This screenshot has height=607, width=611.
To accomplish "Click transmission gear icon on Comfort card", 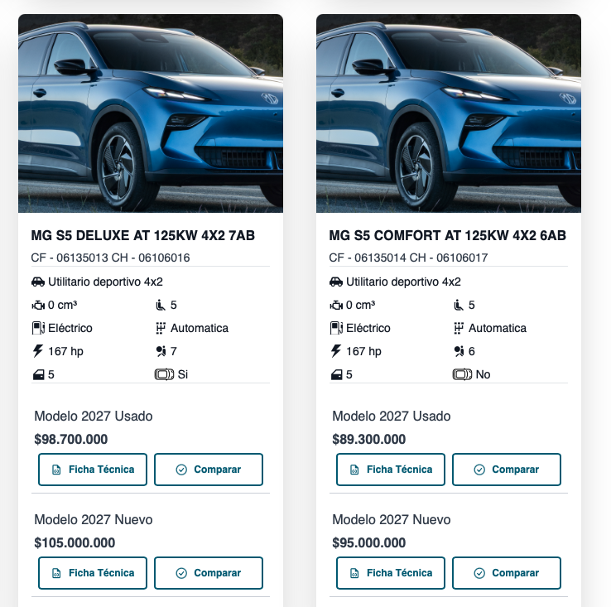I will [x=459, y=328].
